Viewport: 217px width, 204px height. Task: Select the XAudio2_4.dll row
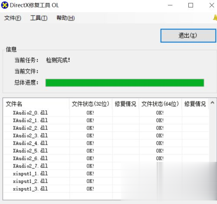point(106,143)
